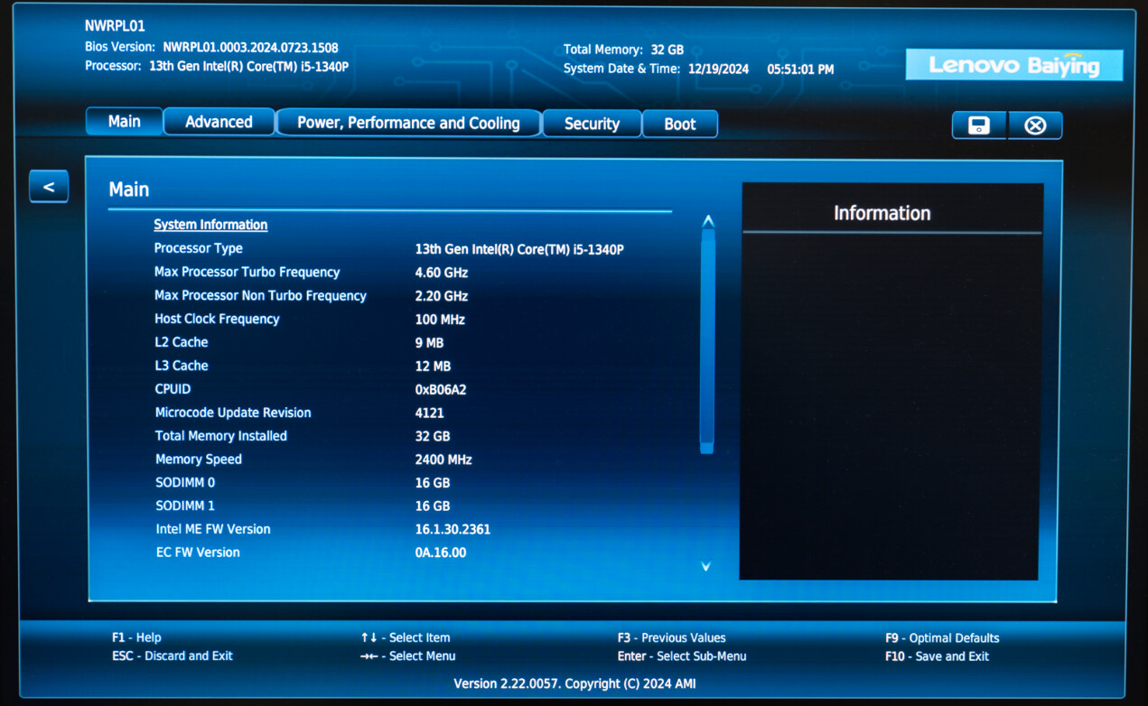Click the back arrow button
1148x706 pixels.
click(49, 187)
